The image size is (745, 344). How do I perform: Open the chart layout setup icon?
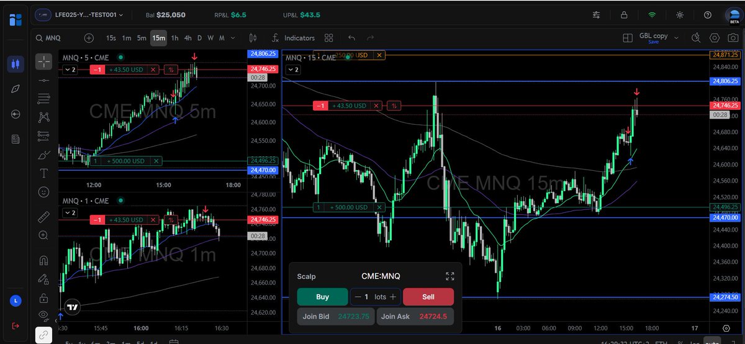point(628,38)
